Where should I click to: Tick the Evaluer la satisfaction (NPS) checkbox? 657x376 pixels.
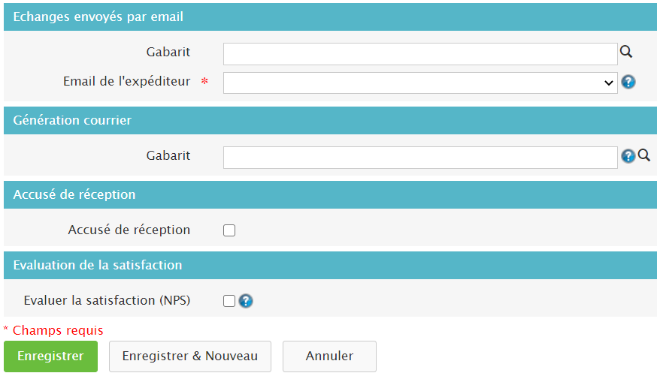pos(229,301)
